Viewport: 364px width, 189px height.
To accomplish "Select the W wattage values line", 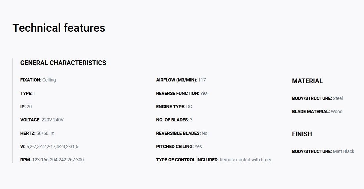I will [x=49, y=146].
